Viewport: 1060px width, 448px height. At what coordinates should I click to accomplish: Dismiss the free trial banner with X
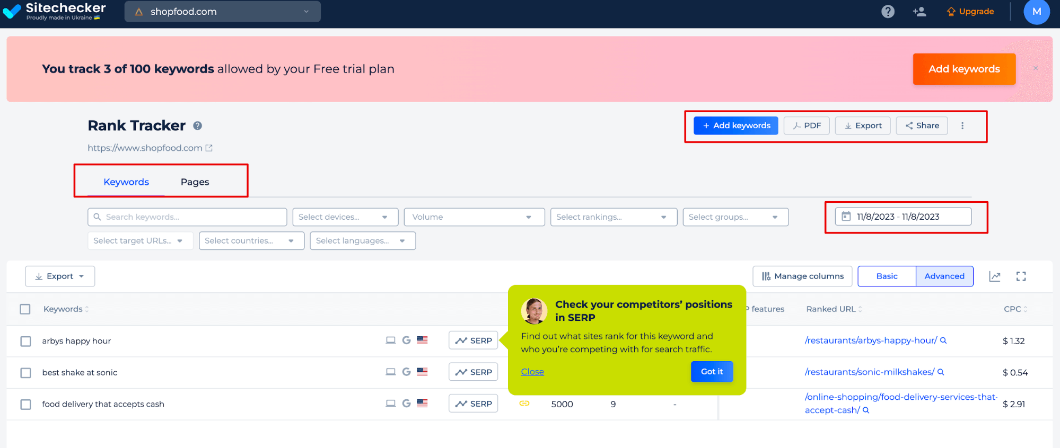(x=1035, y=68)
